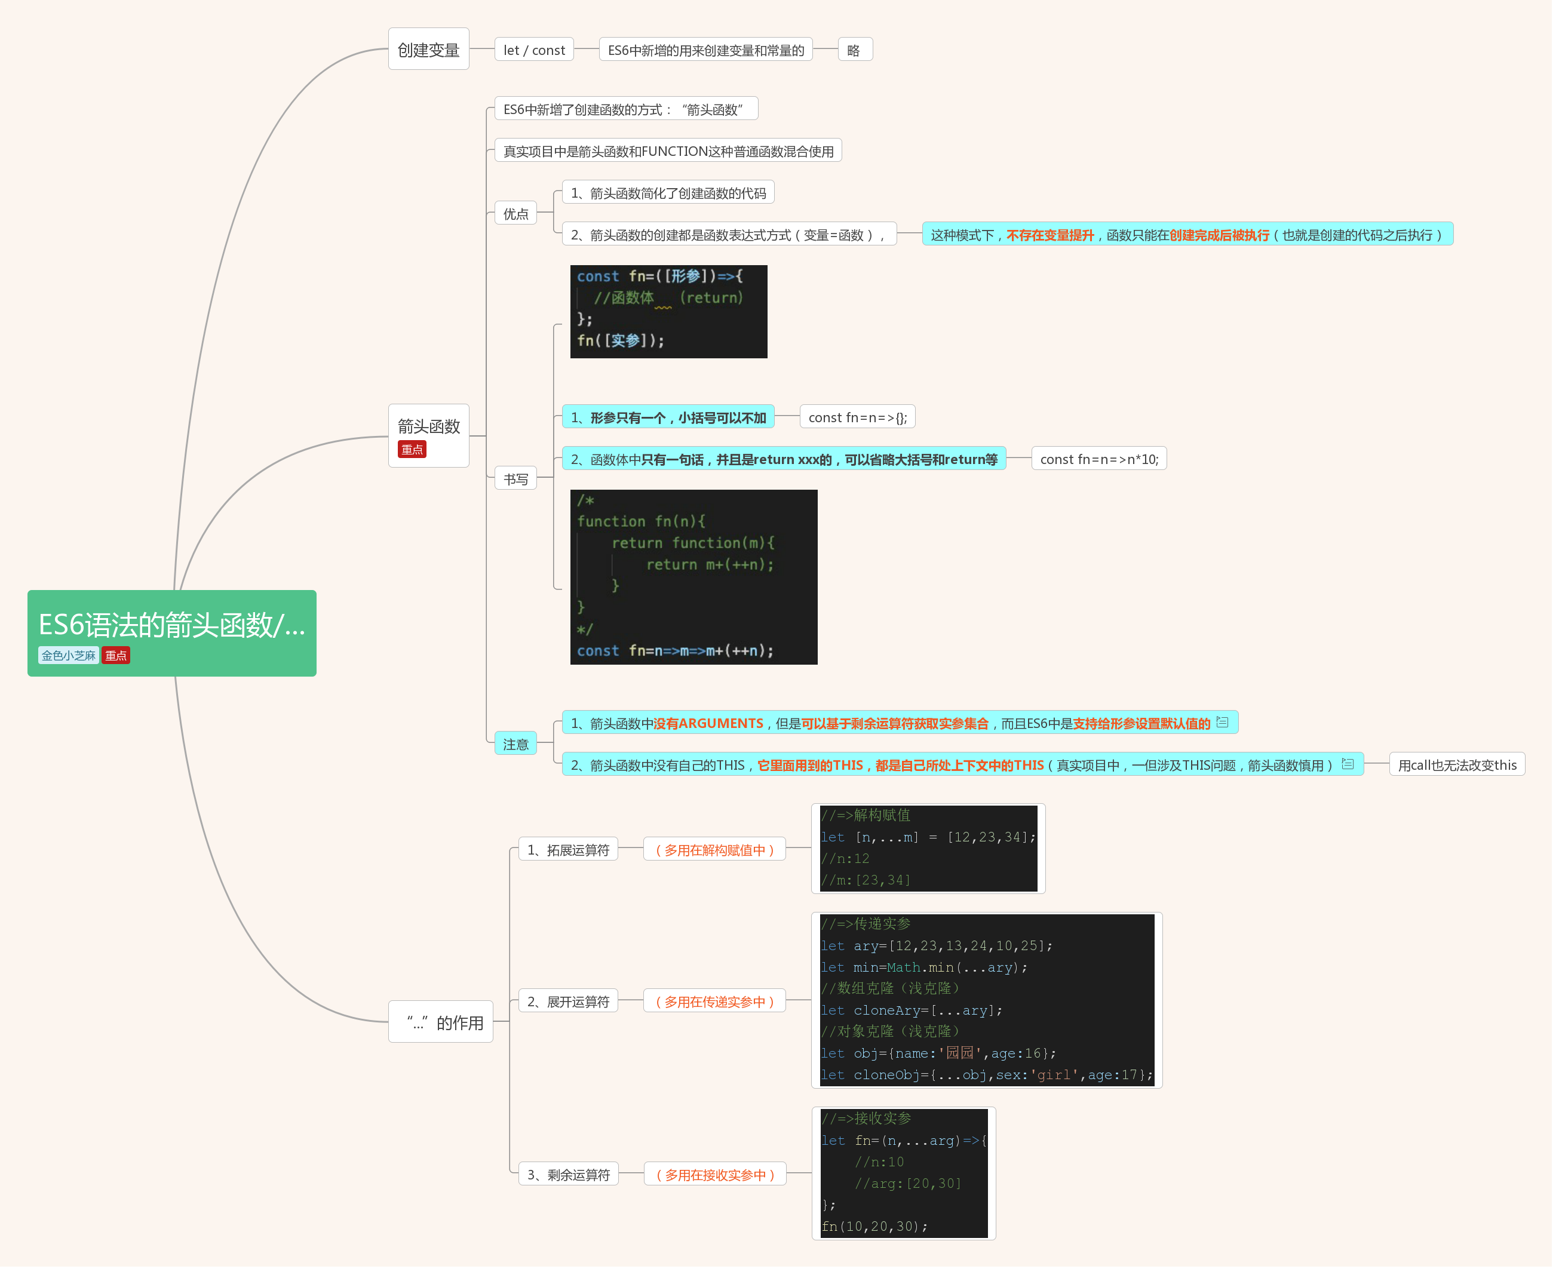The width and height of the screenshot is (1562, 1275).
Task: Select node 函数体中只有一句话 省略大括号和return
Action: click(789, 462)
